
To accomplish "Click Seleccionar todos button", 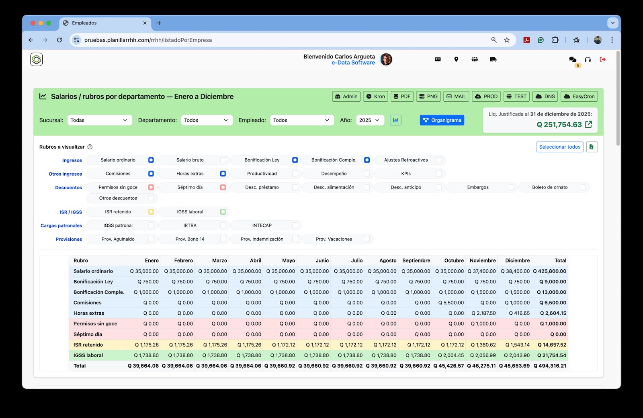I will (559, 147).
